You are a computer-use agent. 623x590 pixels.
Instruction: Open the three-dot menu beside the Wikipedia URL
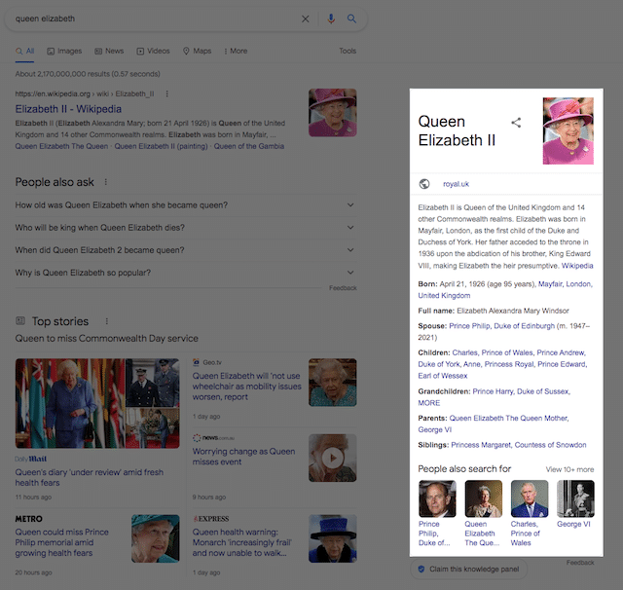[166, 93]
